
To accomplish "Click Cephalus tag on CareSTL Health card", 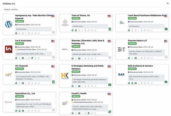I will click(x=76, y=96).
